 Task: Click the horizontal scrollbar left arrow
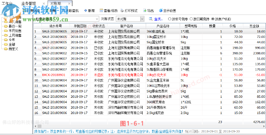click(x=35, y=126)
